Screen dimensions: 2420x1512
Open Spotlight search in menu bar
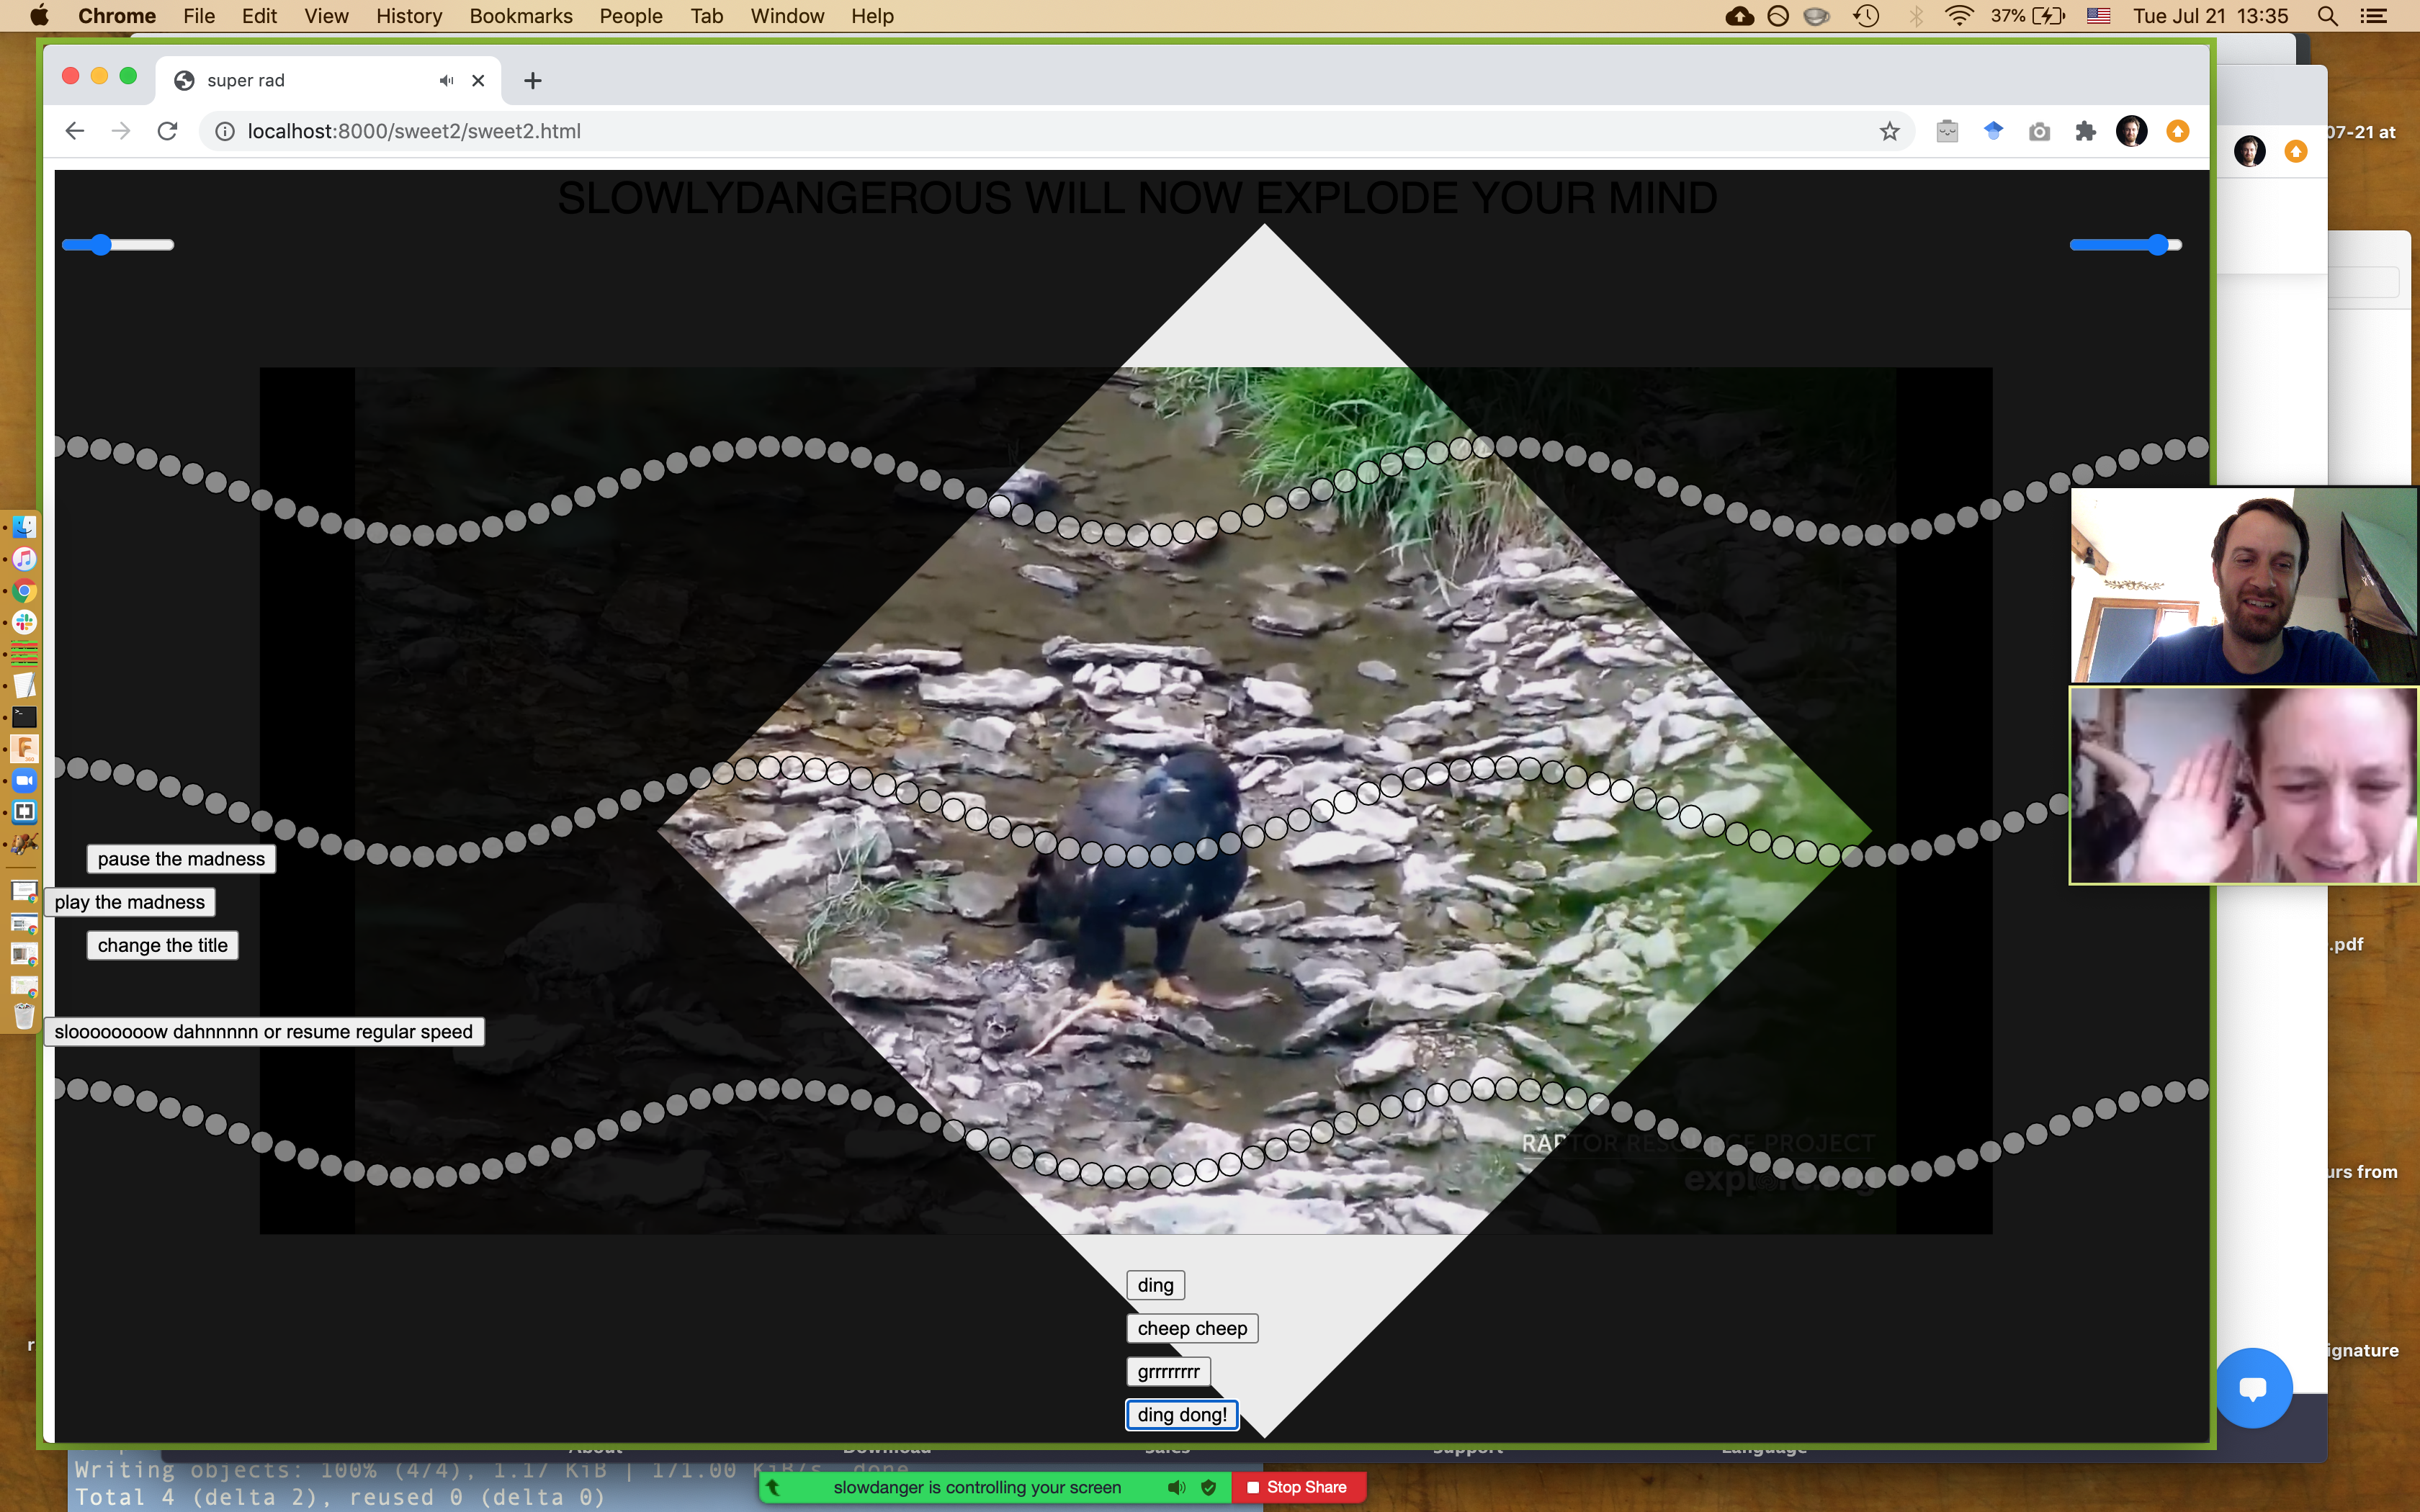[2327, 16]
